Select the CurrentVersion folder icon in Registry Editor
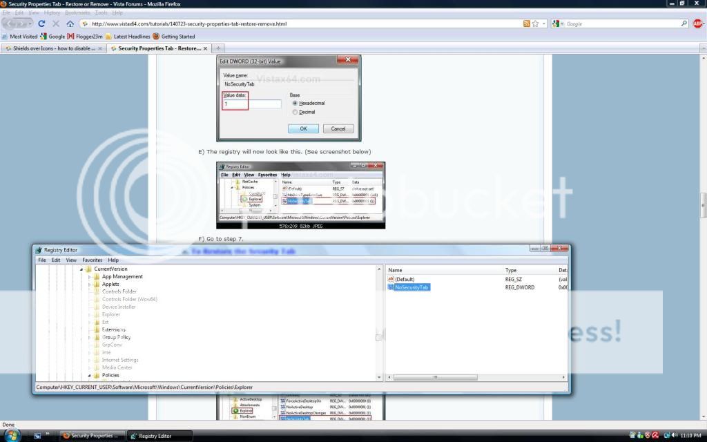707x442 pixels. click(88, 269)
